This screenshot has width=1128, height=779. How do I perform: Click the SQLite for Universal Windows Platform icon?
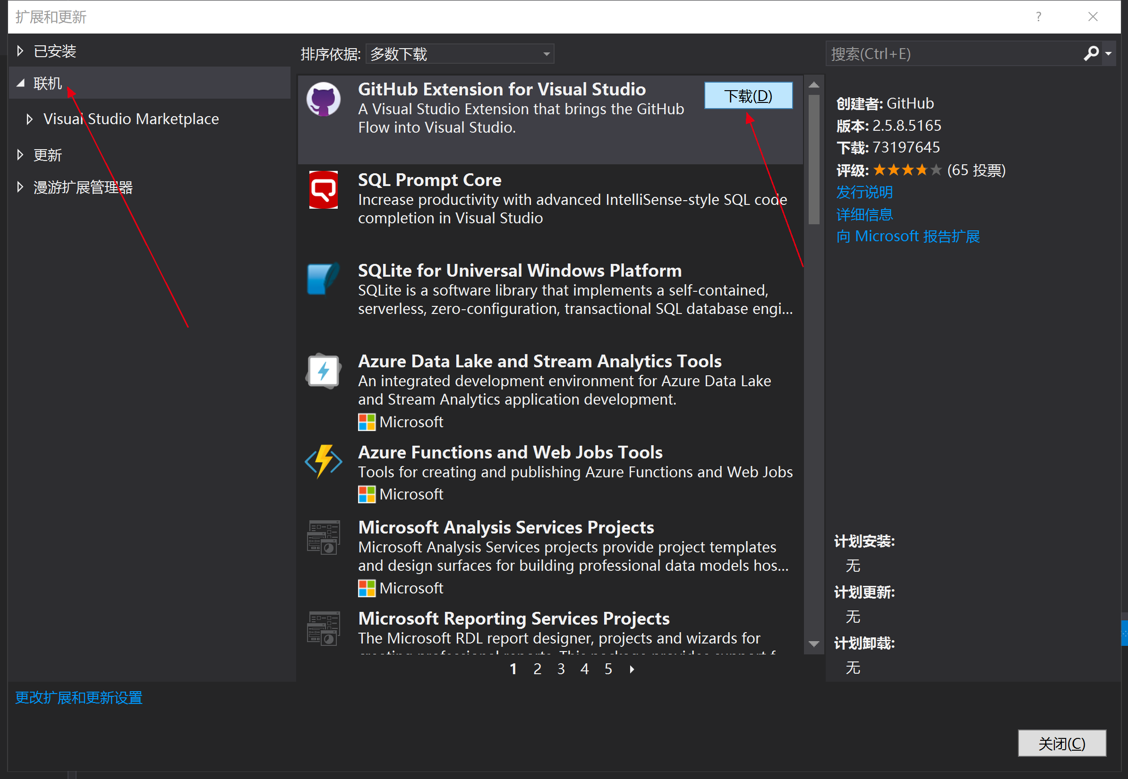tap(323, 279)
